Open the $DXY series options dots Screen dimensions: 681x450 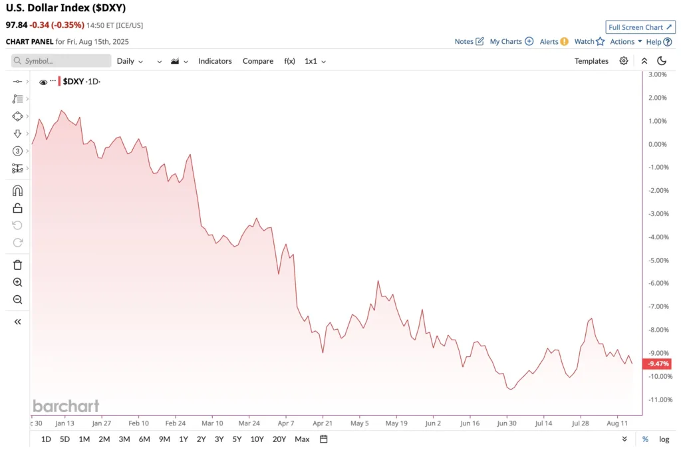53,80
